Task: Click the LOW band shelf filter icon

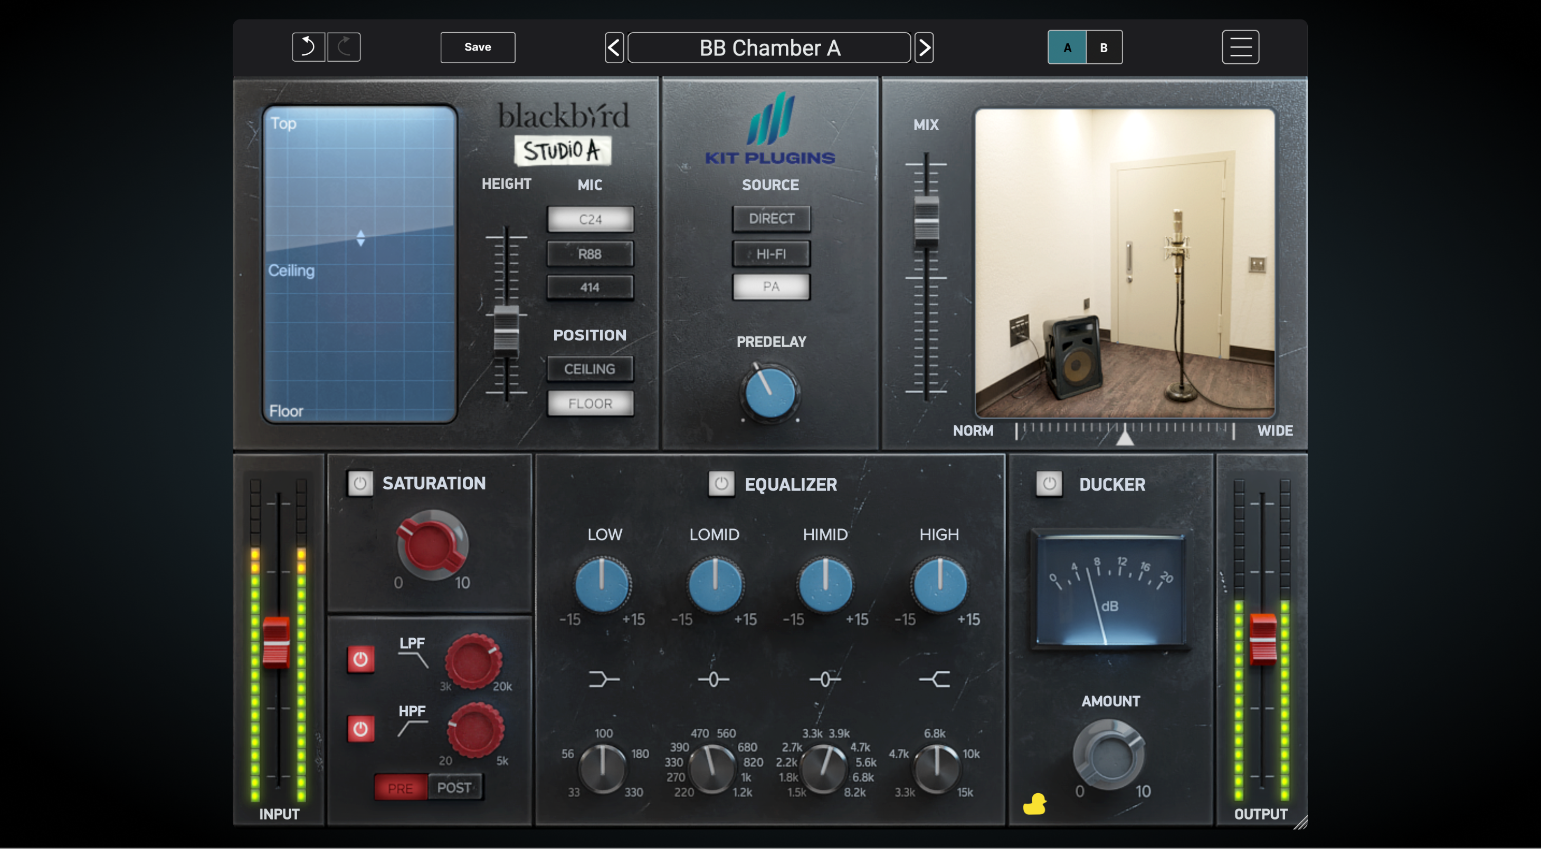Action: click(x=603, y=679)
